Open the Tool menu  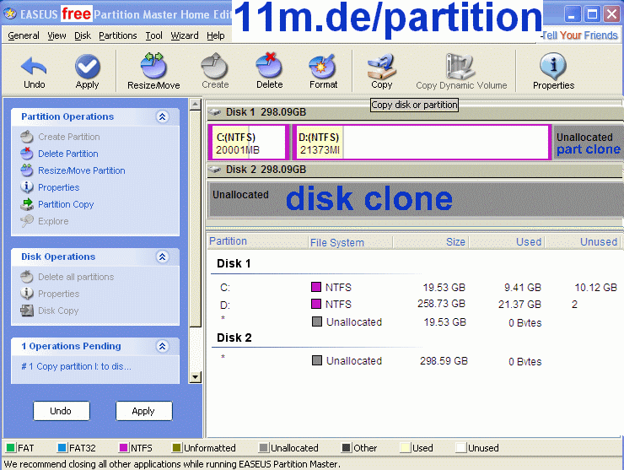tap(153, 35)
